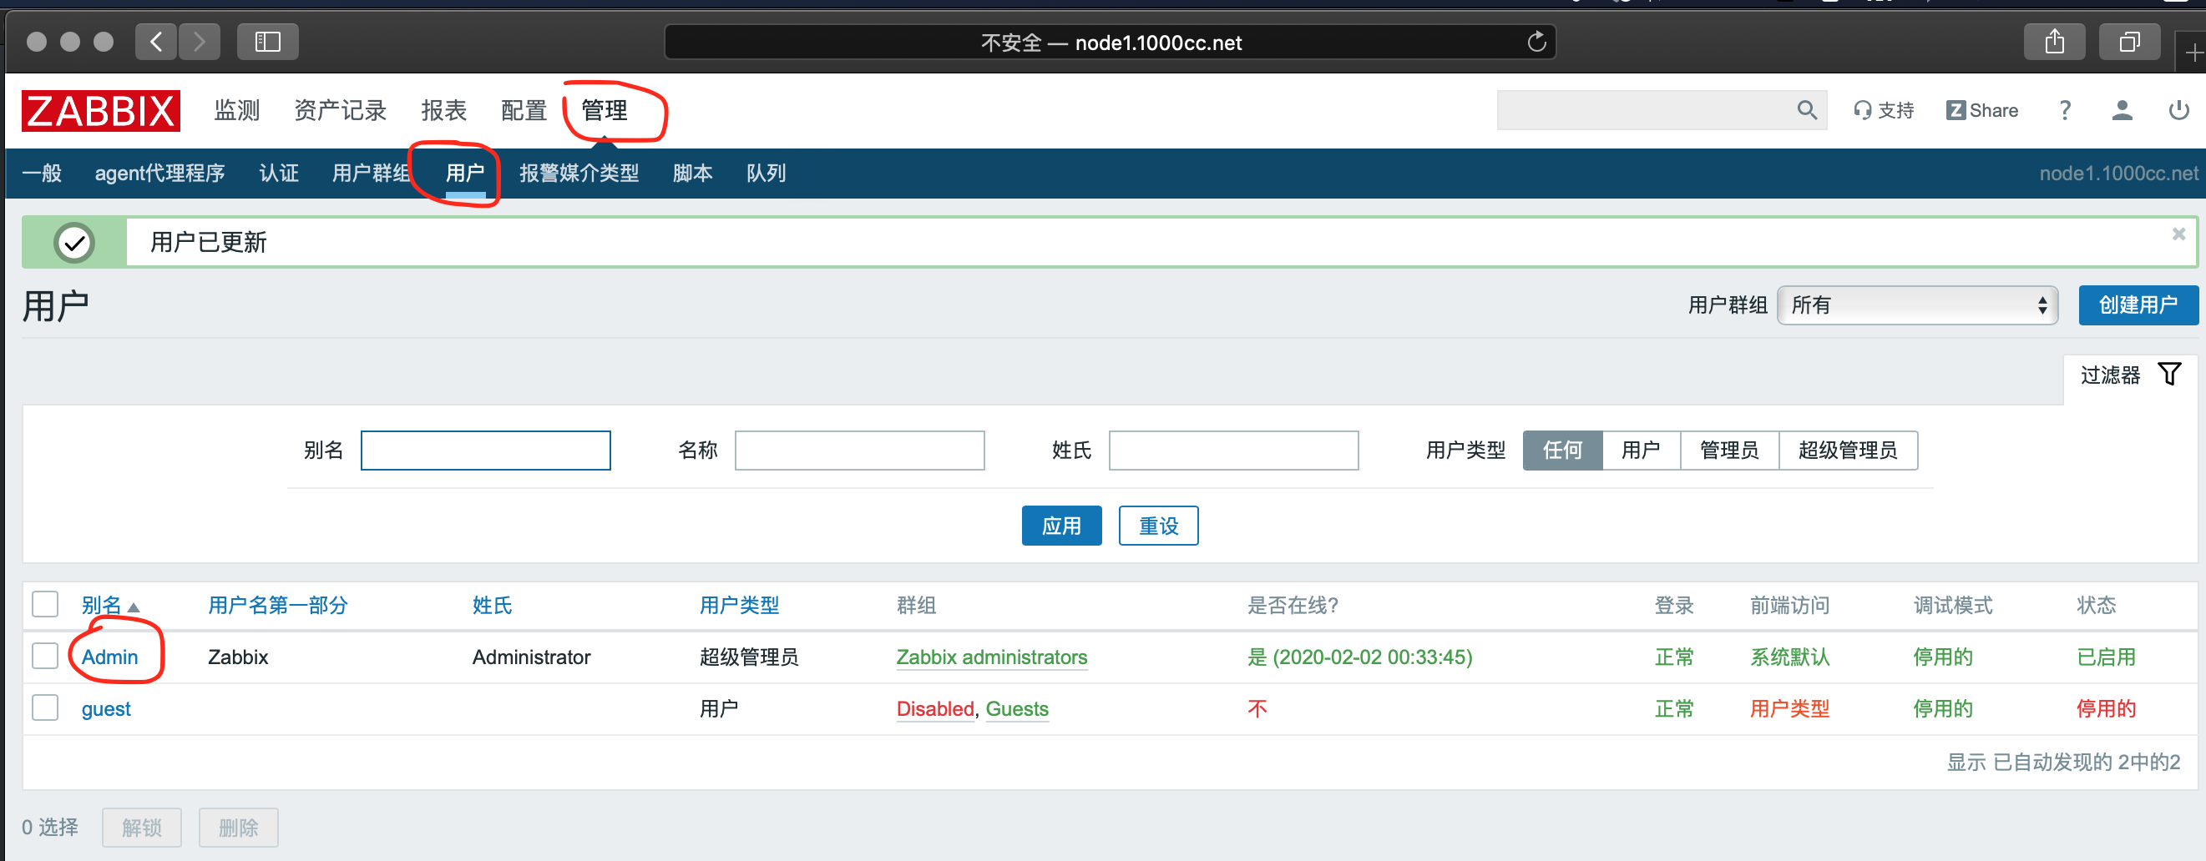The height and width of the screenshot is (861, 2206).
Task: Click the Safari share icon
Action: [2053, 42]
